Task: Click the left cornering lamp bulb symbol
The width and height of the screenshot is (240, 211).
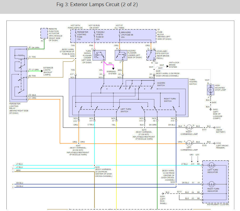Action: point(189,143)
